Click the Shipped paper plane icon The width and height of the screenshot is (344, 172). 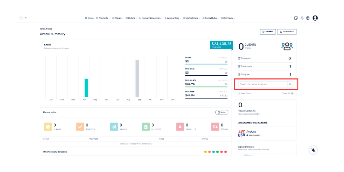(x=114, y=127)
